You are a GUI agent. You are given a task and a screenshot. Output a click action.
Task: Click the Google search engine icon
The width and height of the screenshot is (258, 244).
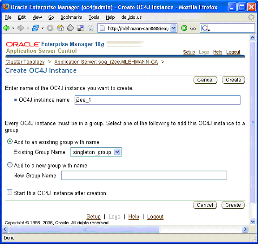click(x=205, y=28)
